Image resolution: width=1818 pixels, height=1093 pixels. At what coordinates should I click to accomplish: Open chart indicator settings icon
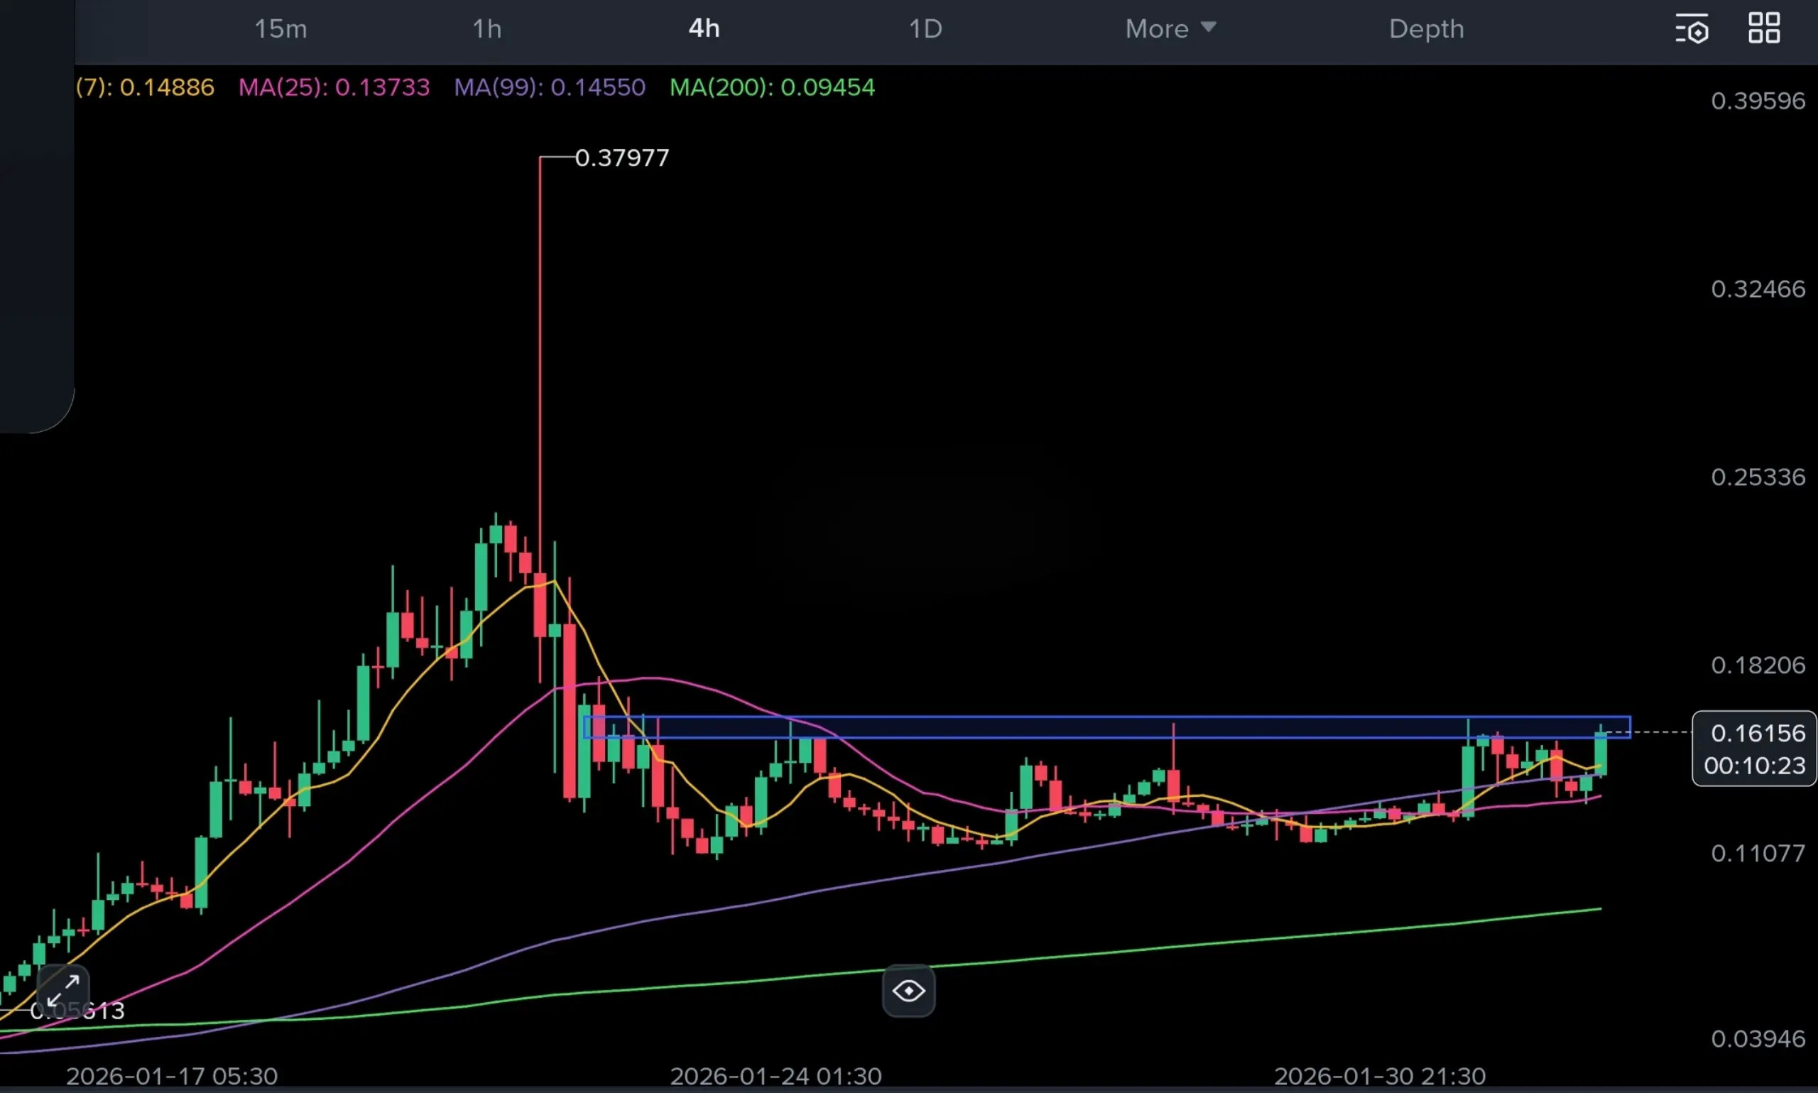tap(1692, 29)
